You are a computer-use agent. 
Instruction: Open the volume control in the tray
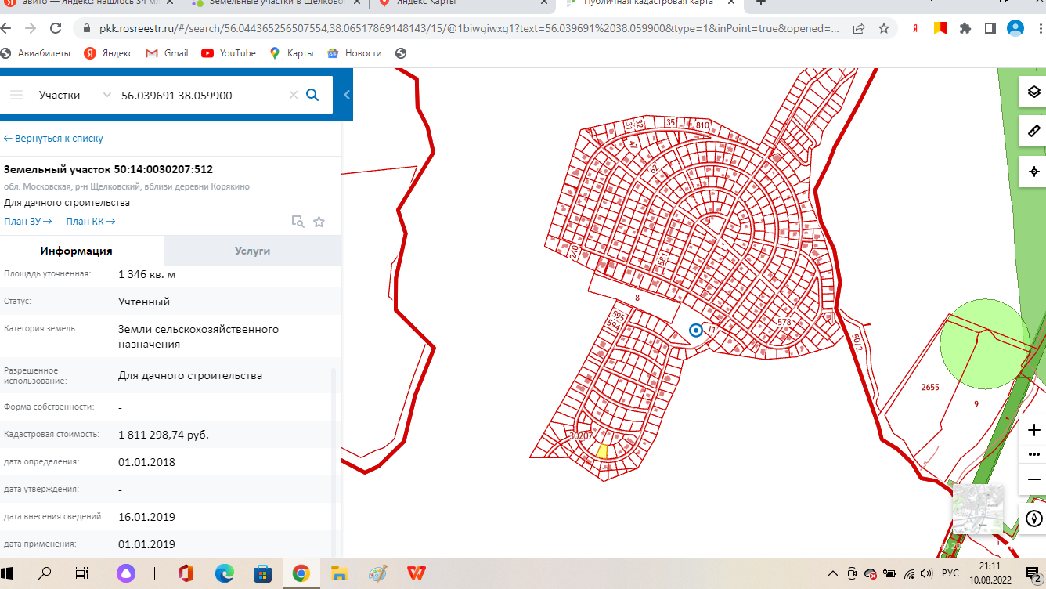tap(927, 573)
